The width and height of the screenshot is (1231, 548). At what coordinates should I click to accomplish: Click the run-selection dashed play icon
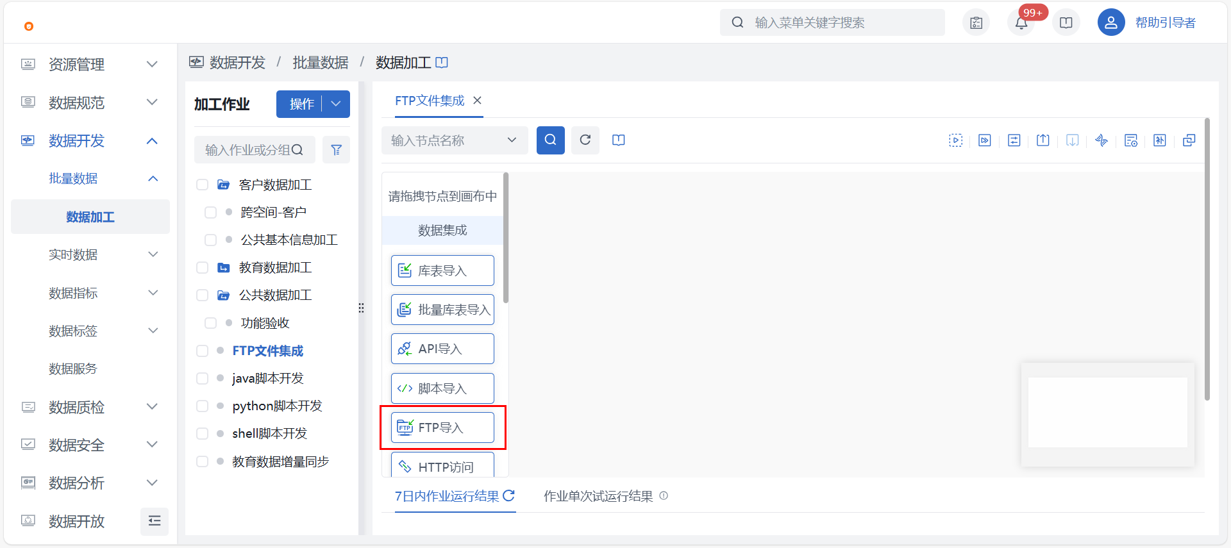pyautogui.click(x=956, y=140)
